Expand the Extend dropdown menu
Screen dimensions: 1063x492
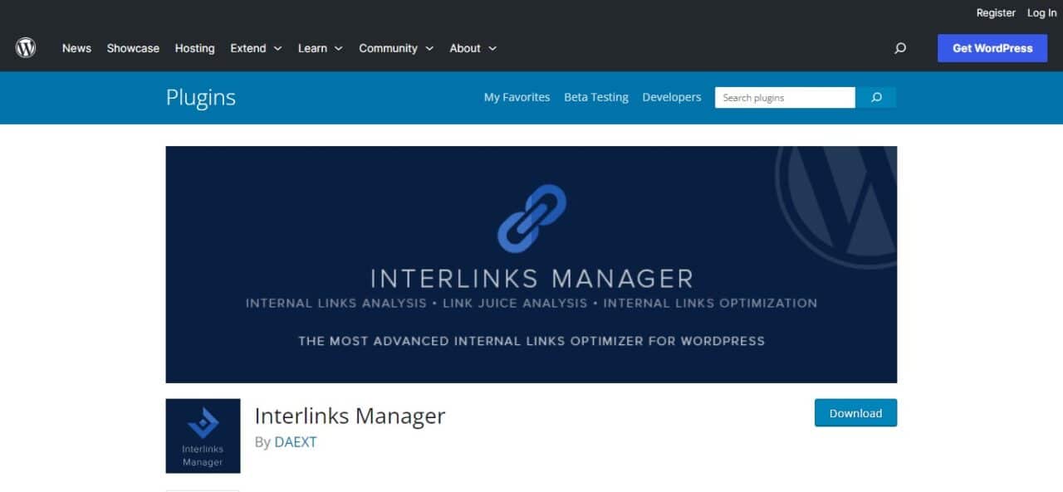(257, 48)
